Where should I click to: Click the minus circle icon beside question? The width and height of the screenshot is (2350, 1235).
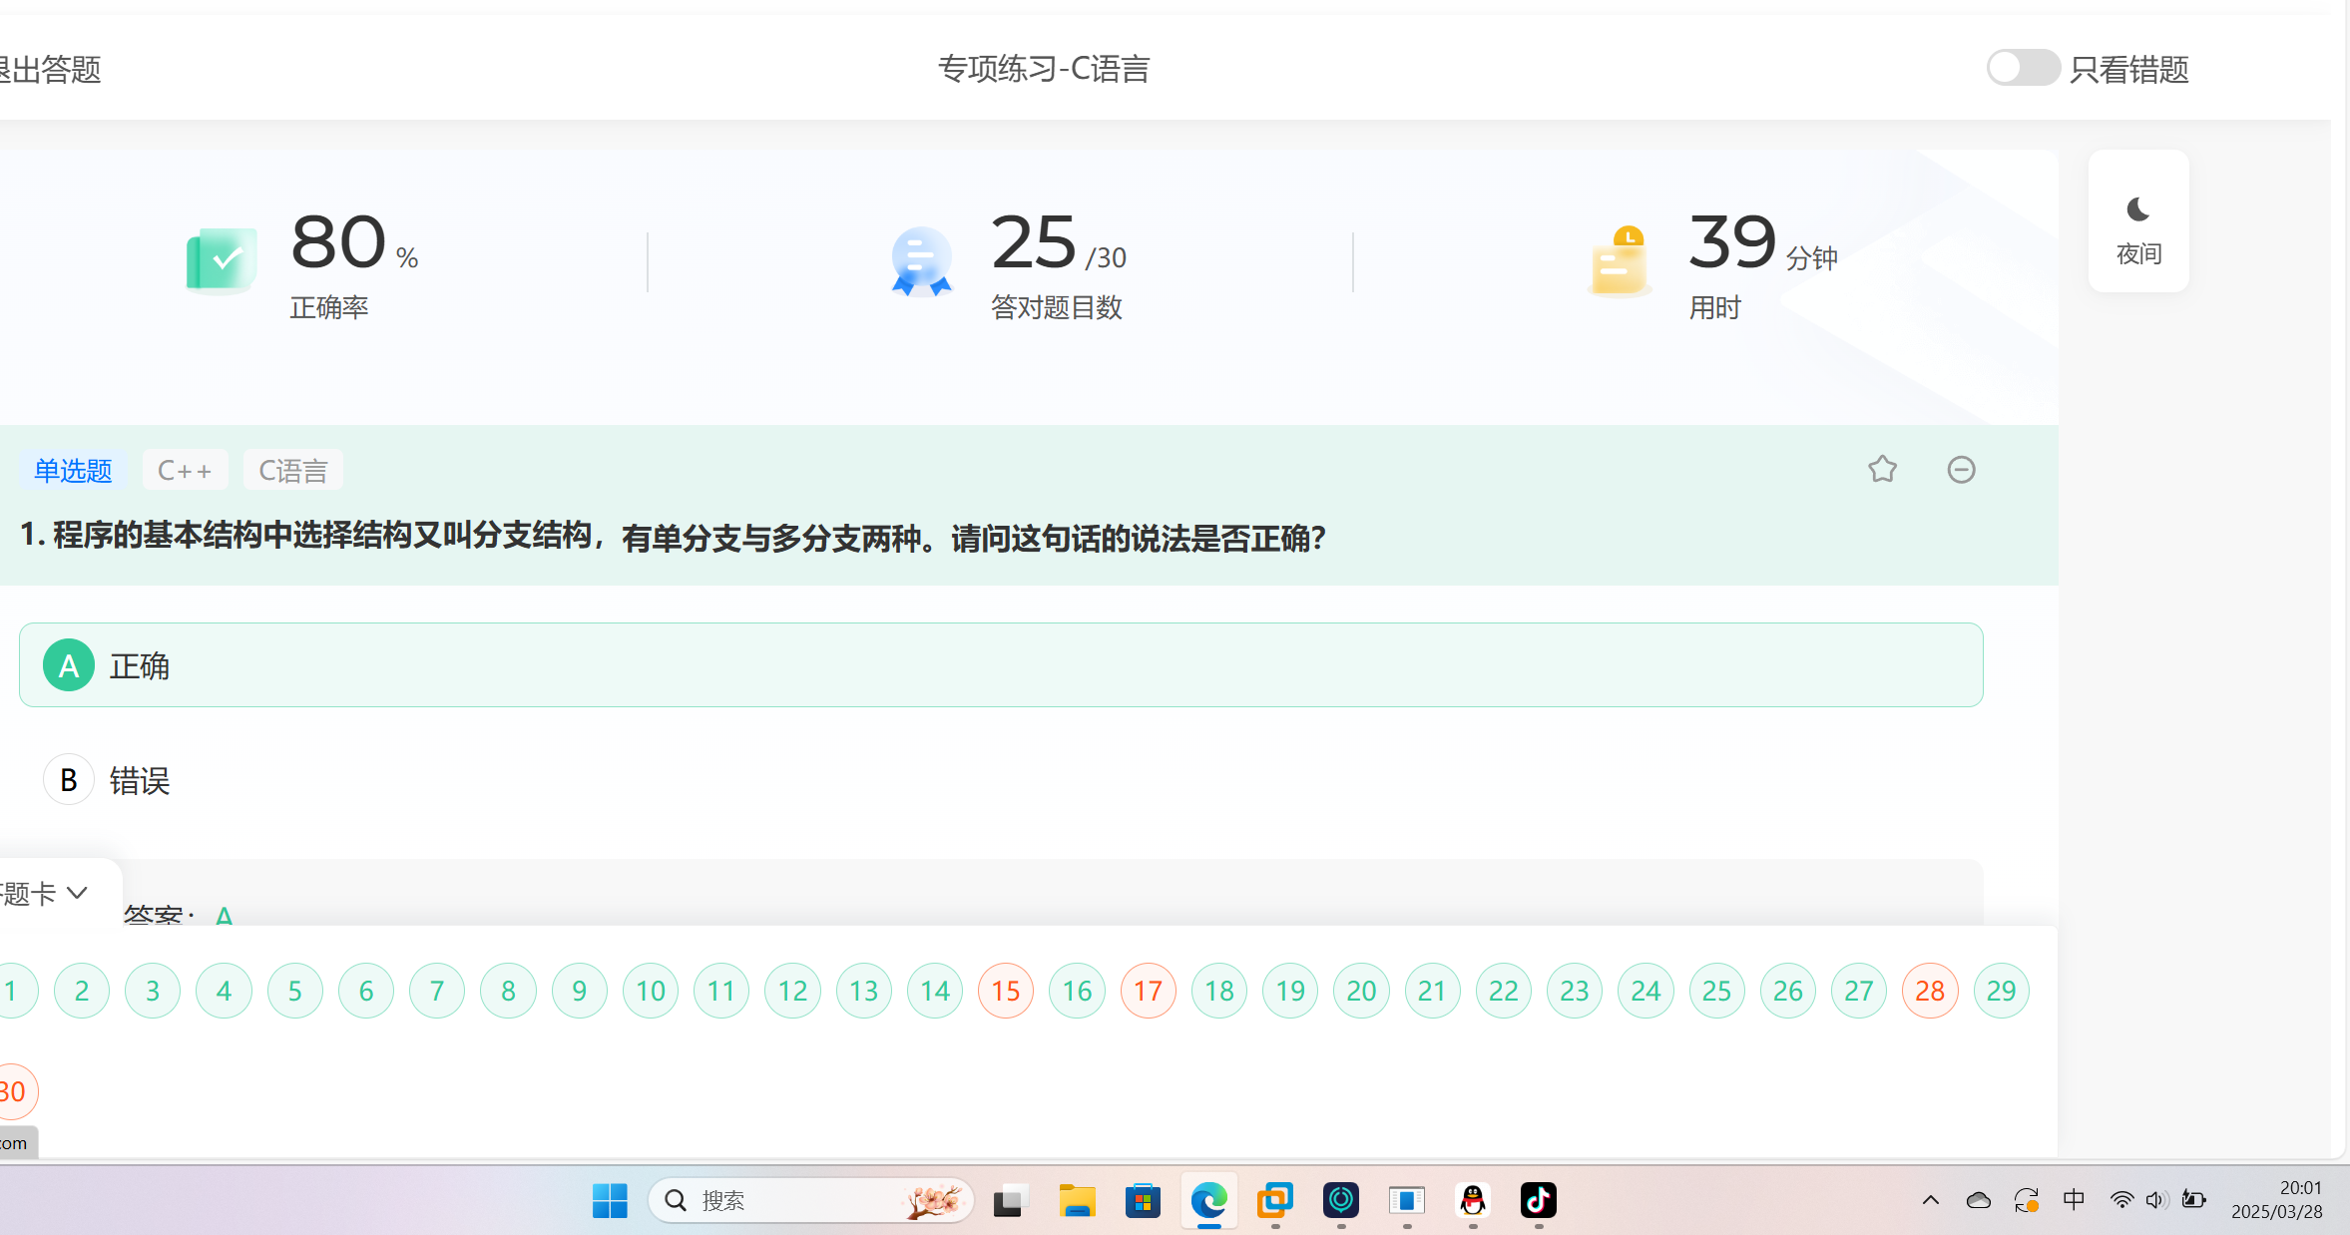pos(1961,469)
